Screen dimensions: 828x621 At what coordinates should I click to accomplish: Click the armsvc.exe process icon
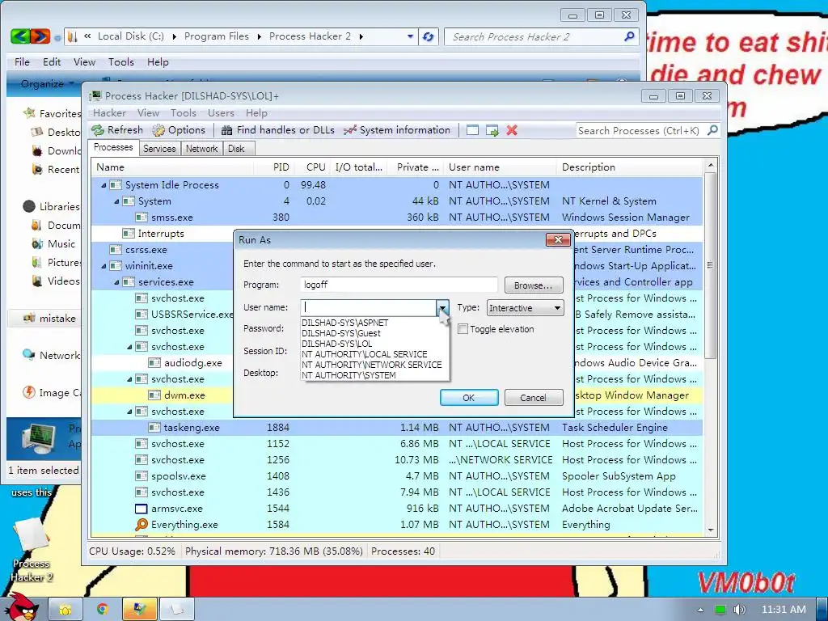click(141, 509)
